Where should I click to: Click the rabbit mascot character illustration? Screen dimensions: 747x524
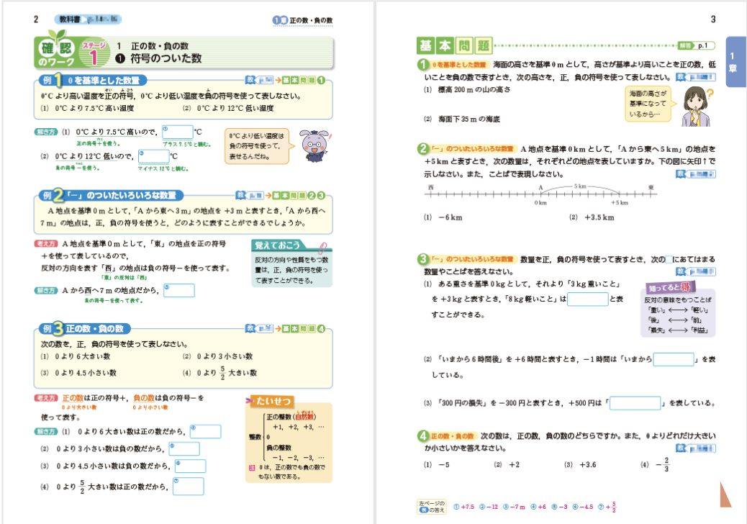click(x=314, y=146)
